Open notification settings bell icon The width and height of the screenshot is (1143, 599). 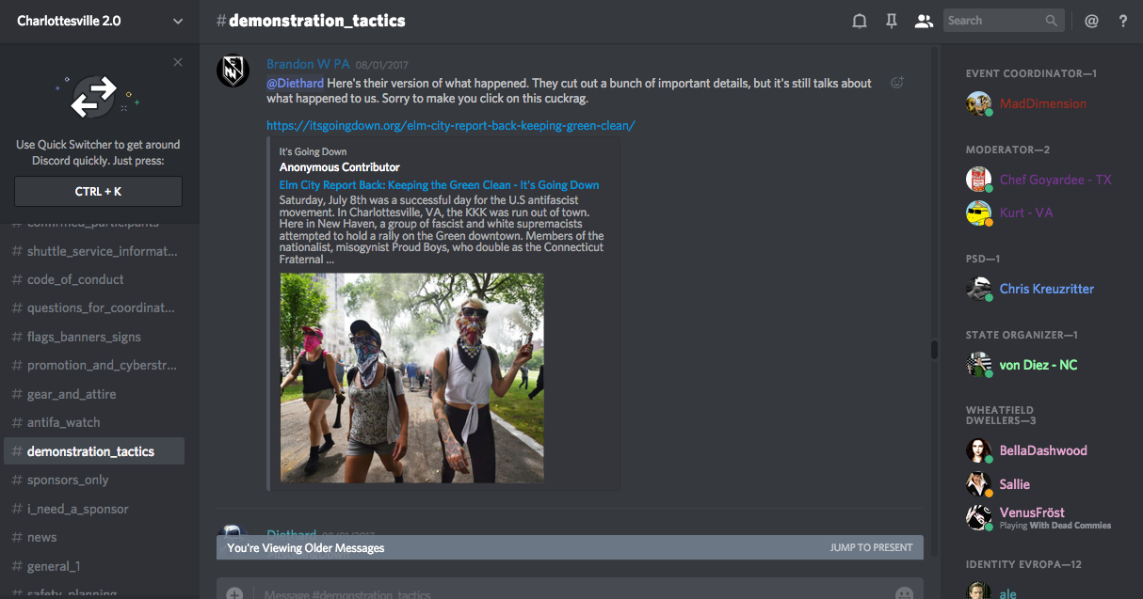pos(859,21)
